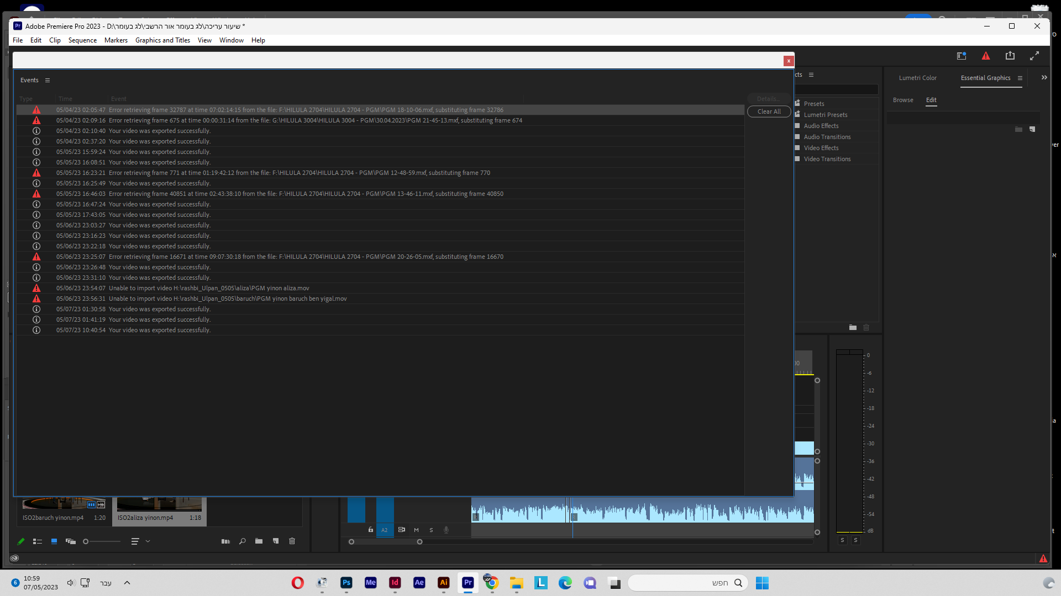This screenshot has width=1061, height=596.
Task: Click the Quick Export share icon
Action: [1010, 56]
